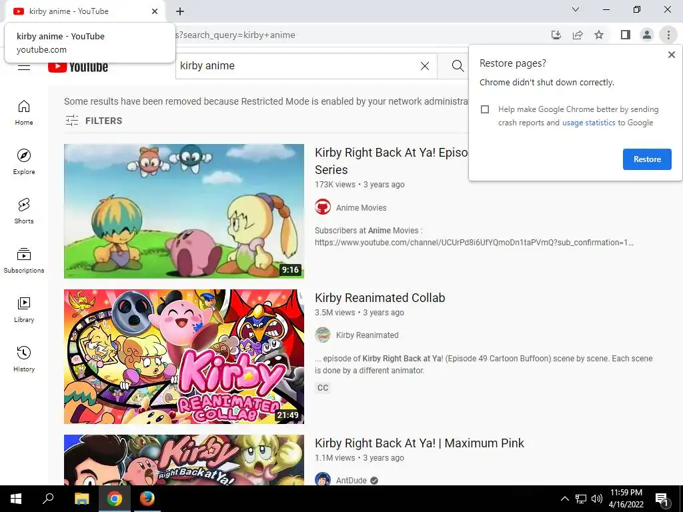Open the Anime Movies channel avatar
The width and height of the screenshot is (683, 512).
click(323, 207)
